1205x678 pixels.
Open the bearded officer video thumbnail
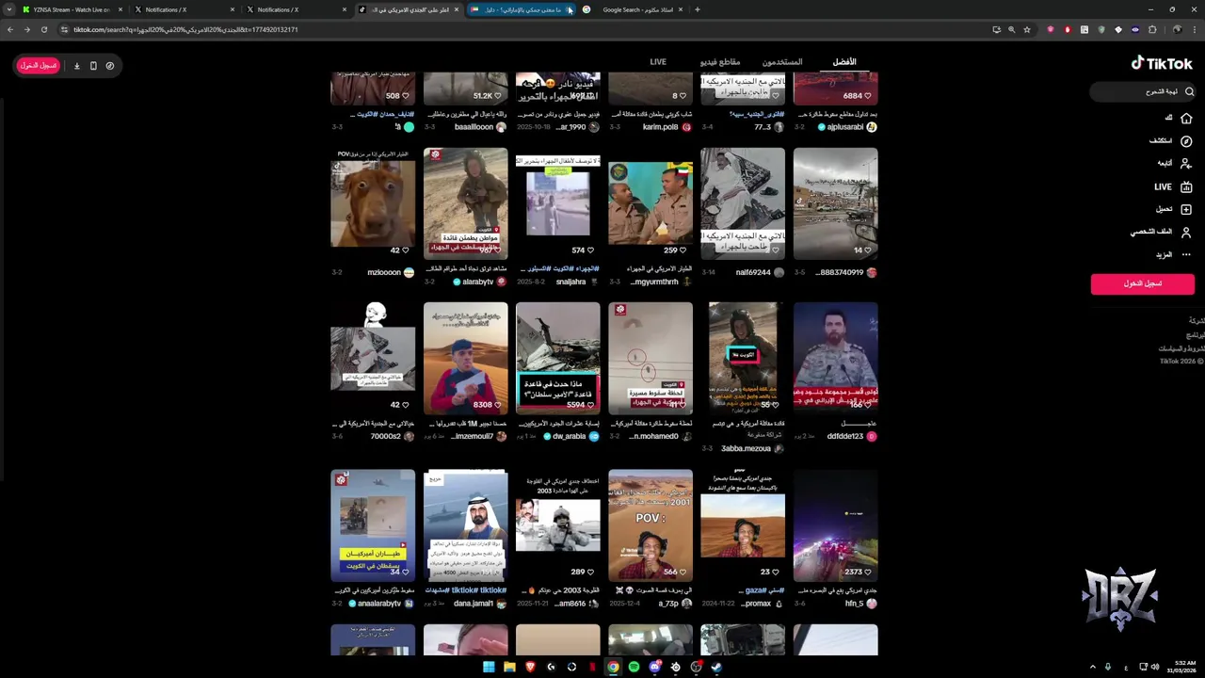pyautogui.click(x=835, y=358)
